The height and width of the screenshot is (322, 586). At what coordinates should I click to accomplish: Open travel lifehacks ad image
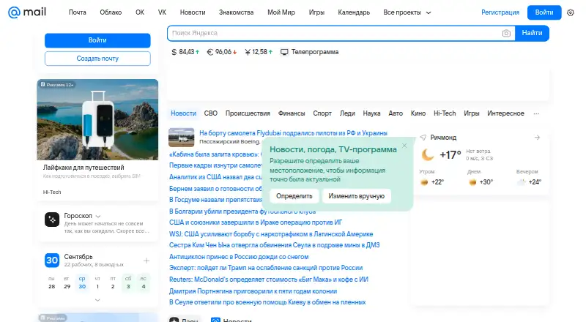click(97, 119)
